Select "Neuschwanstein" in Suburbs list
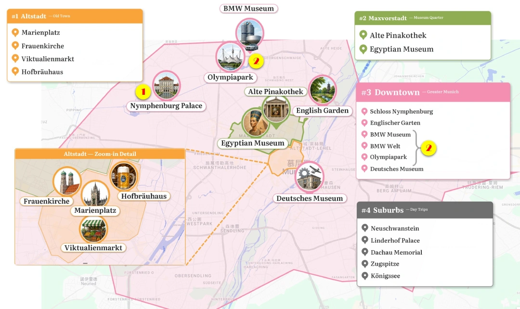520x309 pixels. point(395,228)
